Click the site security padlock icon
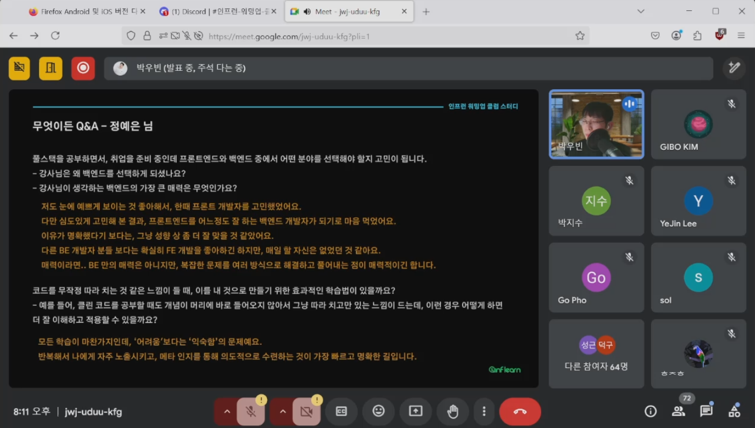The image size is (755, 428). [147, 36]
